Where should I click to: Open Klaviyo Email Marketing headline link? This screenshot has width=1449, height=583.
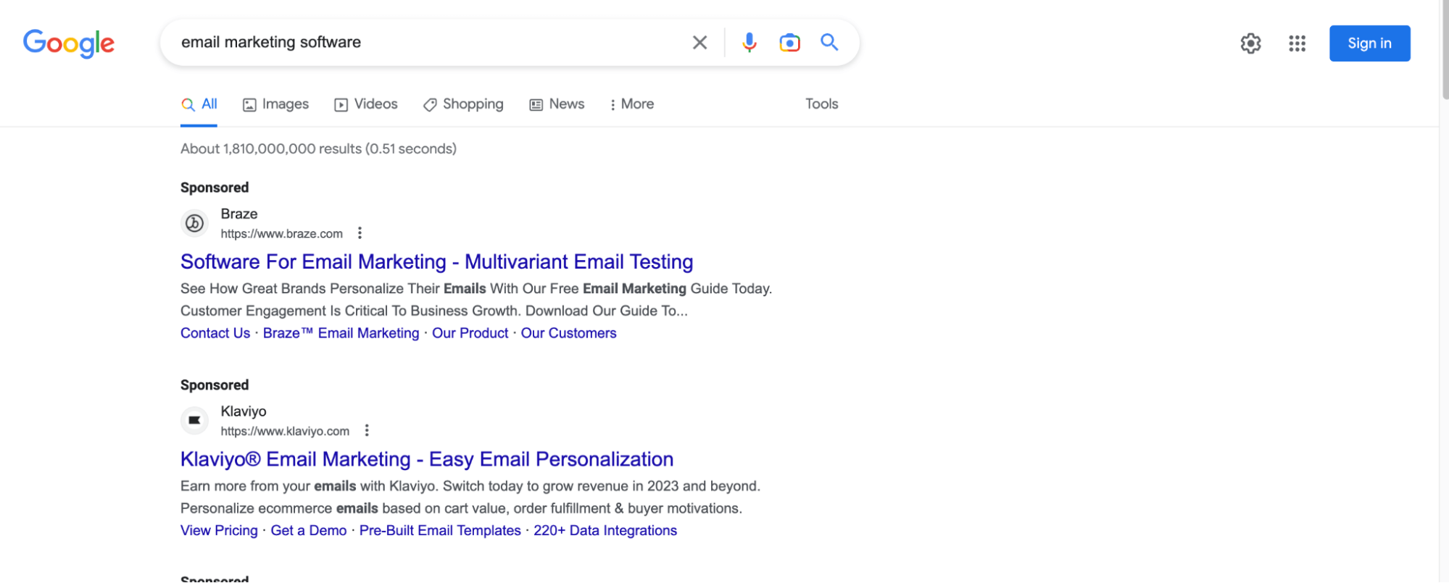427,459
